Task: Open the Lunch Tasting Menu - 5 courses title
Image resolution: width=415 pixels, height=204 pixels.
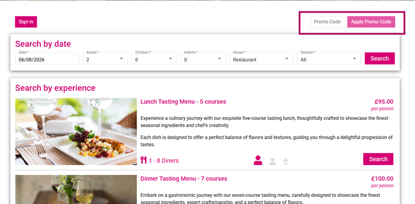Action: coord(183,102)
